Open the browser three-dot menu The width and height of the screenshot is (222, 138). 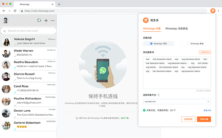tap(218, 11)
